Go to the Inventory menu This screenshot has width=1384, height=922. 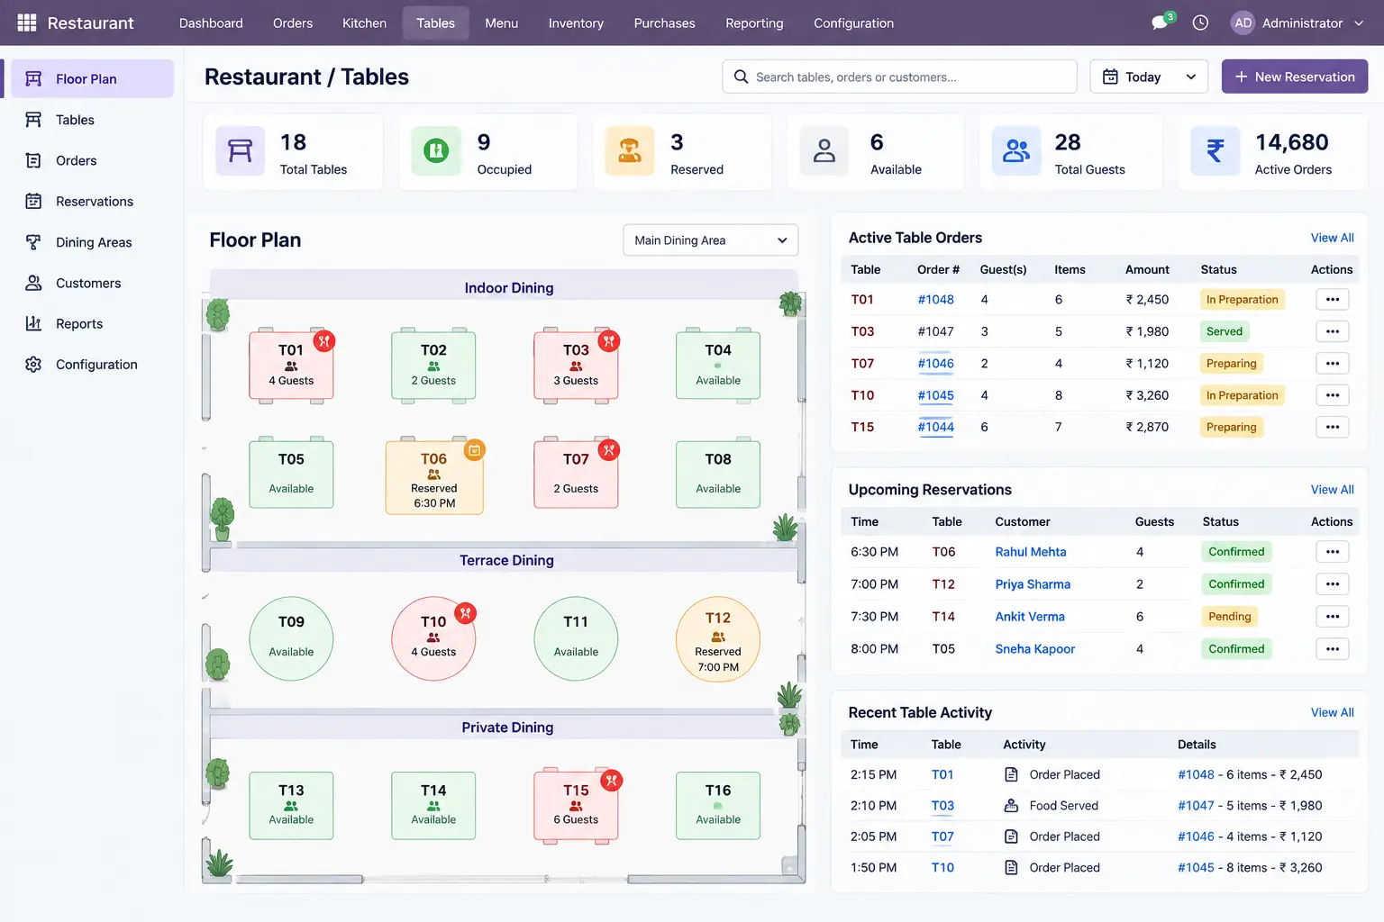pyautogui.click(x=576, y=23)
